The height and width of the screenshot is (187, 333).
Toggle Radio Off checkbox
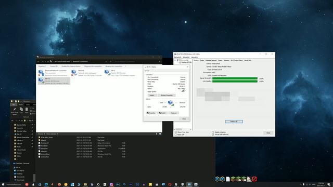click(176, 135)
